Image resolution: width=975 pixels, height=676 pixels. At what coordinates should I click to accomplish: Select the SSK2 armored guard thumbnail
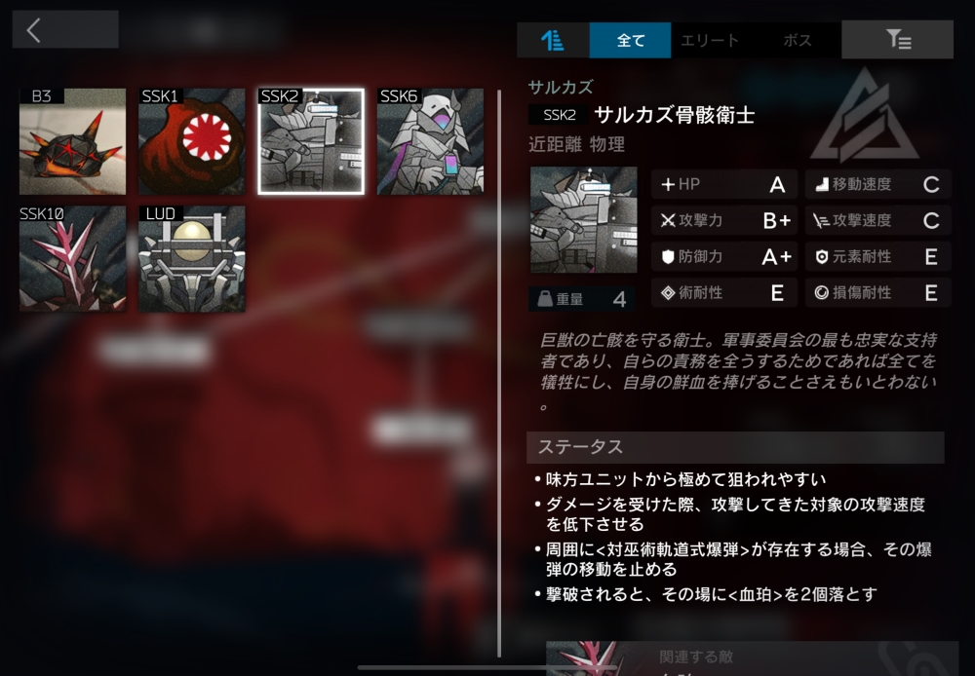pos(311,141)
